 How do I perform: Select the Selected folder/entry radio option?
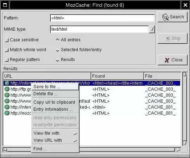pos(58,50)
